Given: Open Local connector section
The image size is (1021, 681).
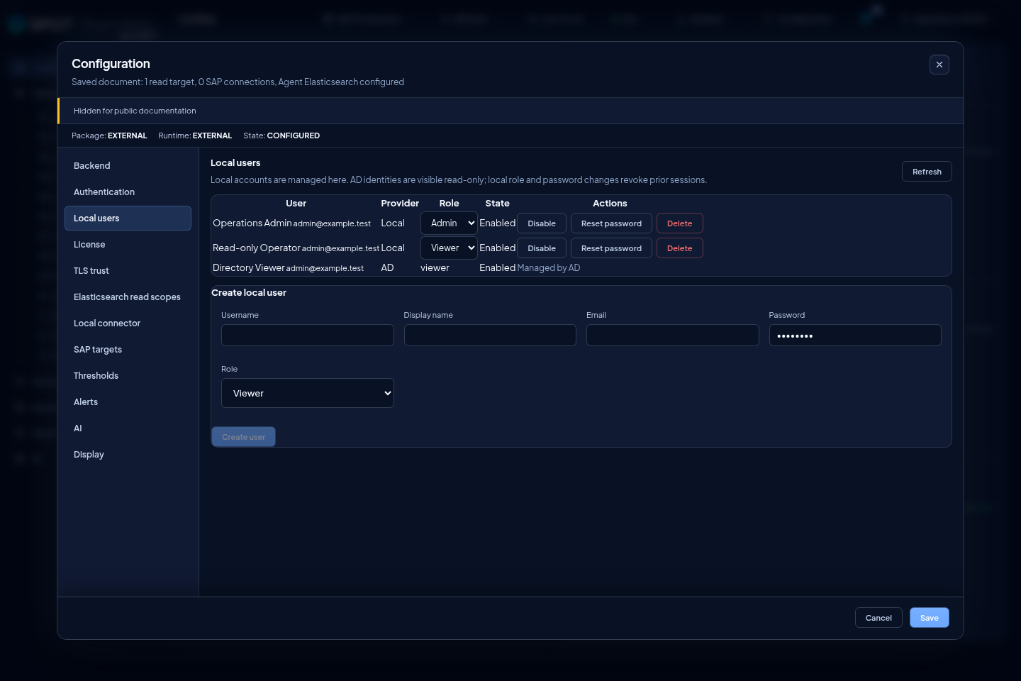Looking at the screenshot, I should (x=128, y=323).
